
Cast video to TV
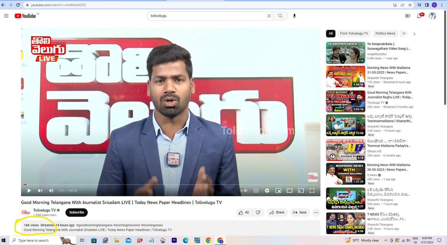[301, 191]
